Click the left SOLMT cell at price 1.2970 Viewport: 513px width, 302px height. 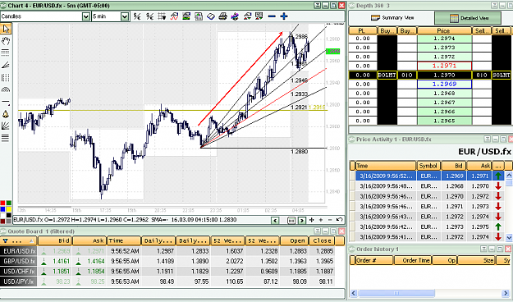click(387, 75)
